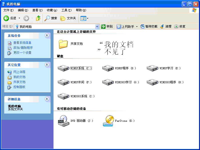Select the 共享文档 folder icon in main pane

63,44
